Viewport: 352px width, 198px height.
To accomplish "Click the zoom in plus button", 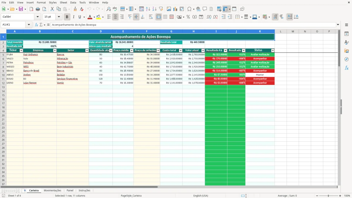I will [x=340, y=196].
